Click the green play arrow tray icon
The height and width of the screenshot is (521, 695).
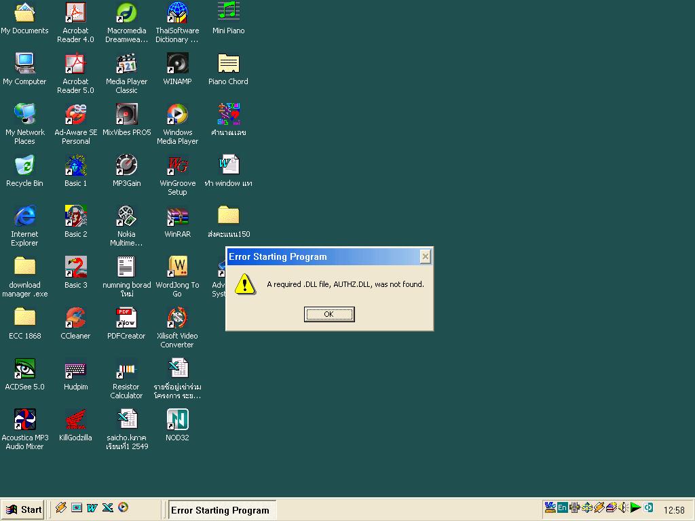[x=635, y=507]
